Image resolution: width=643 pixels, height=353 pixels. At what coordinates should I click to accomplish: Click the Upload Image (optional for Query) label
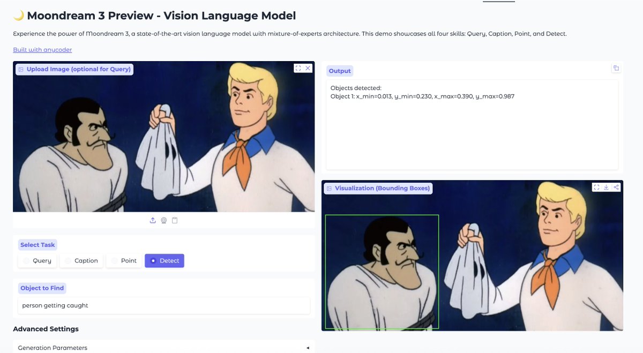click(74, 69)
